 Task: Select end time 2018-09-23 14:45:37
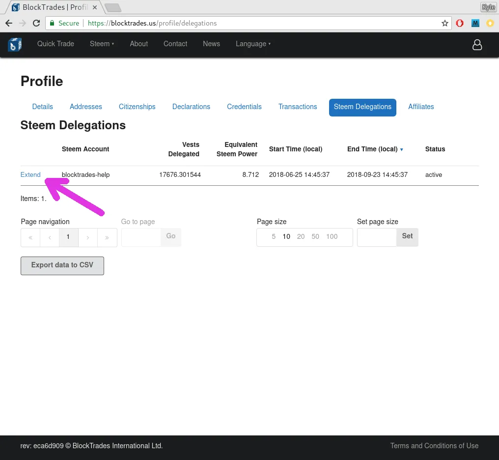(x=377, y=174)
